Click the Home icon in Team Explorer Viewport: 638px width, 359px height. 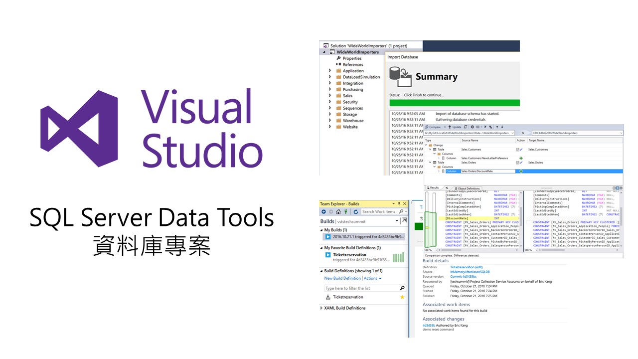[338, 212]
